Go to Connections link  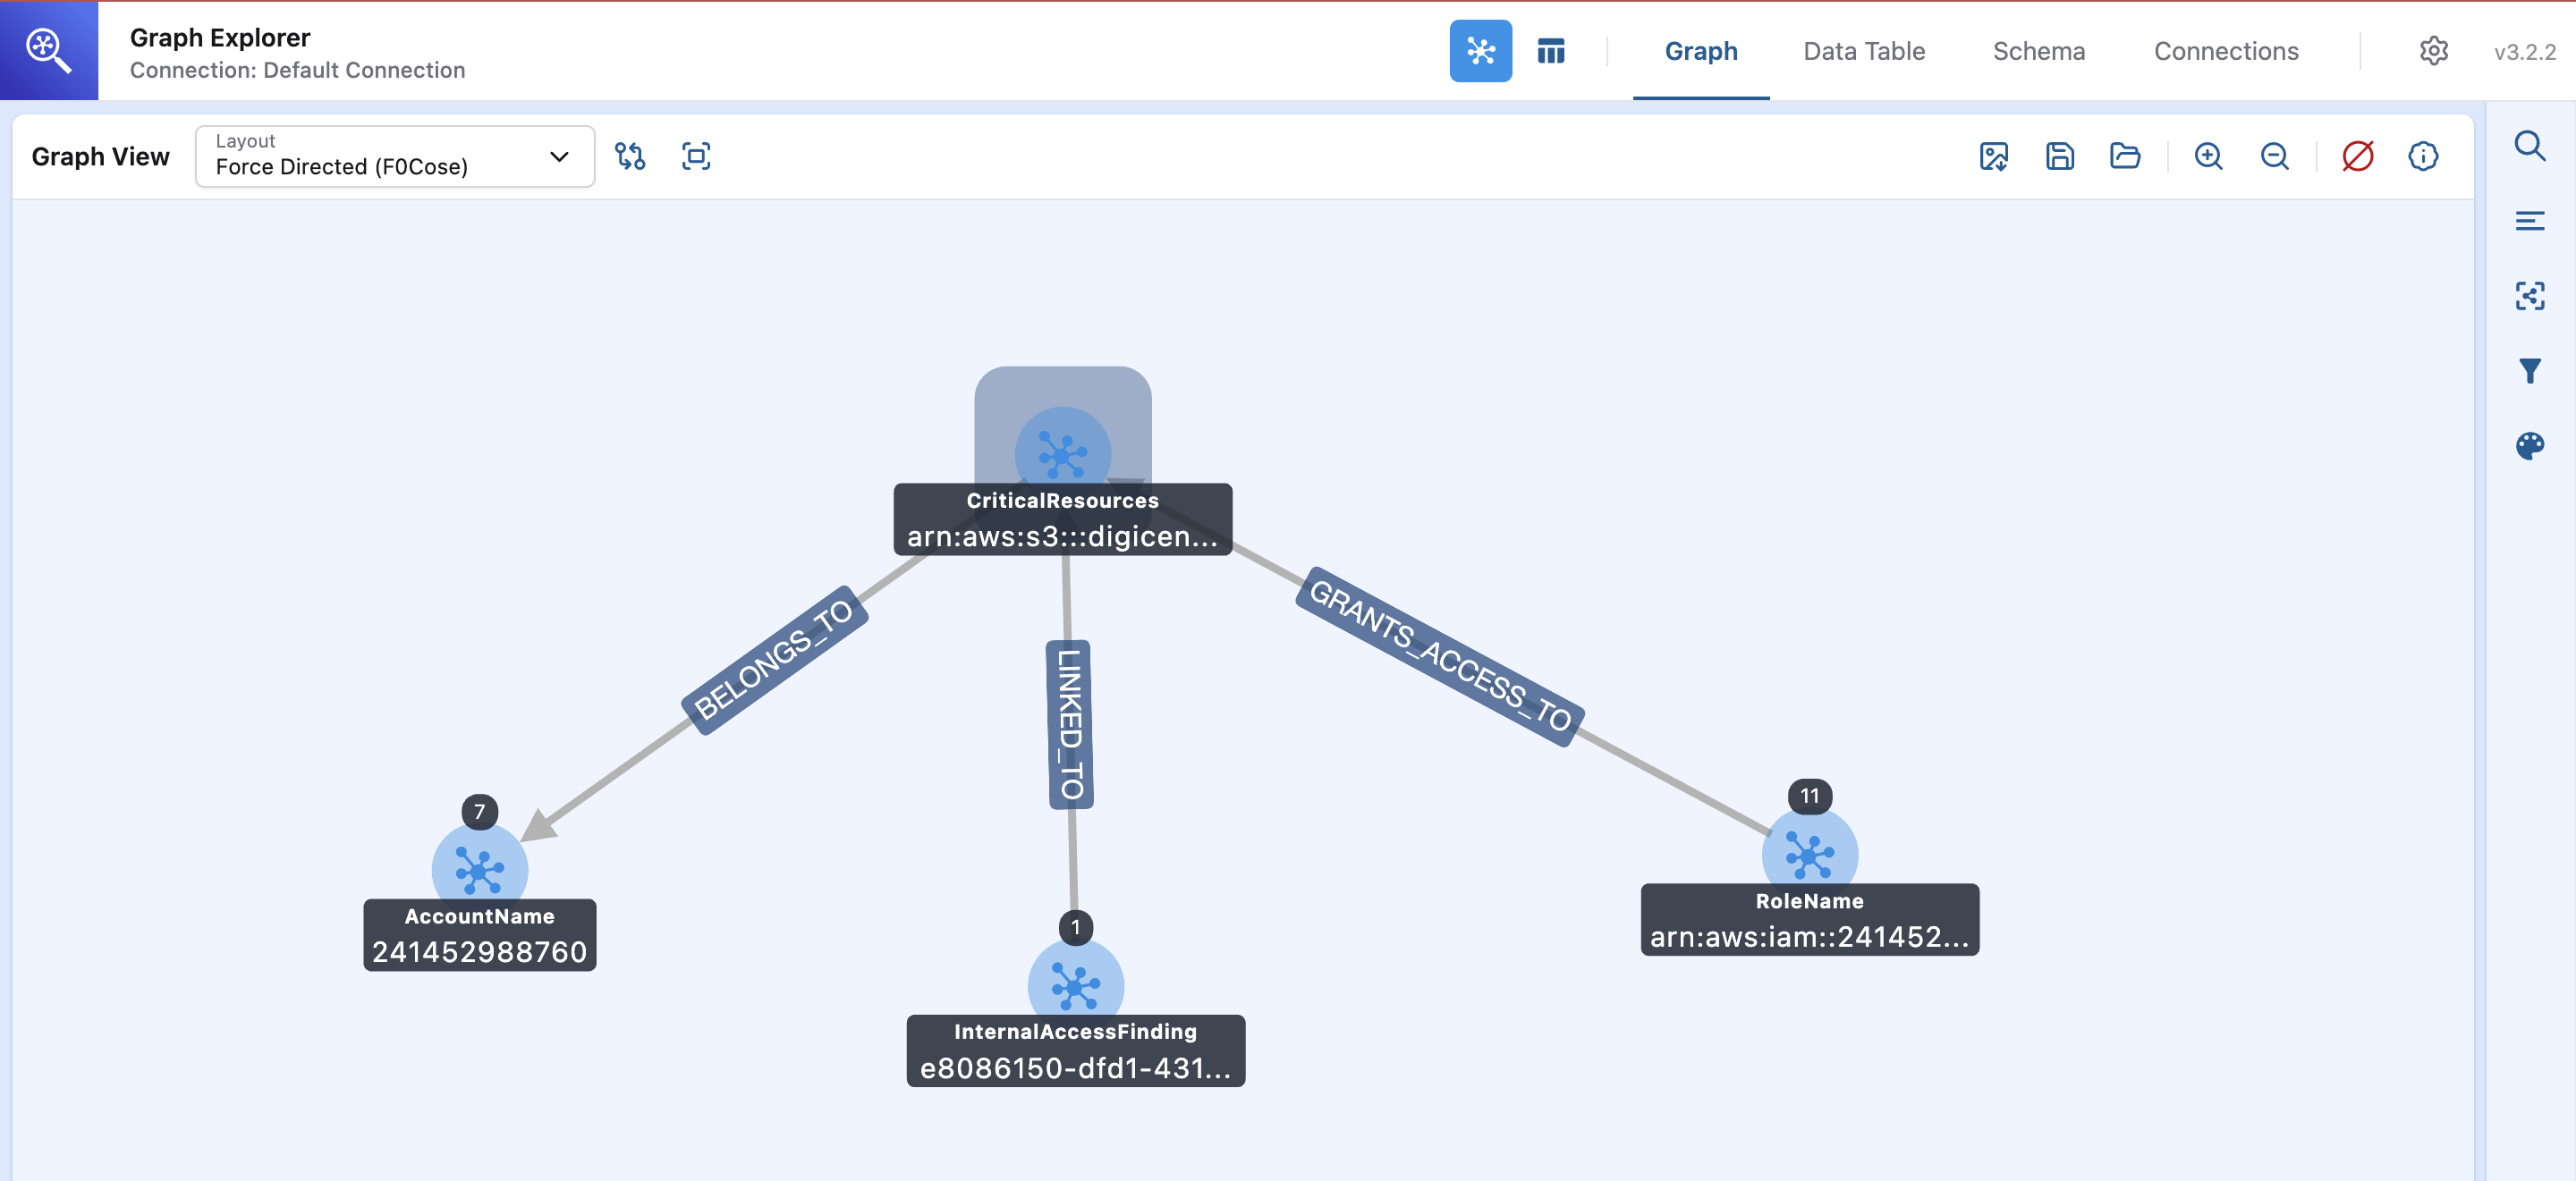pyautogui.click(x=2226, y=51)
